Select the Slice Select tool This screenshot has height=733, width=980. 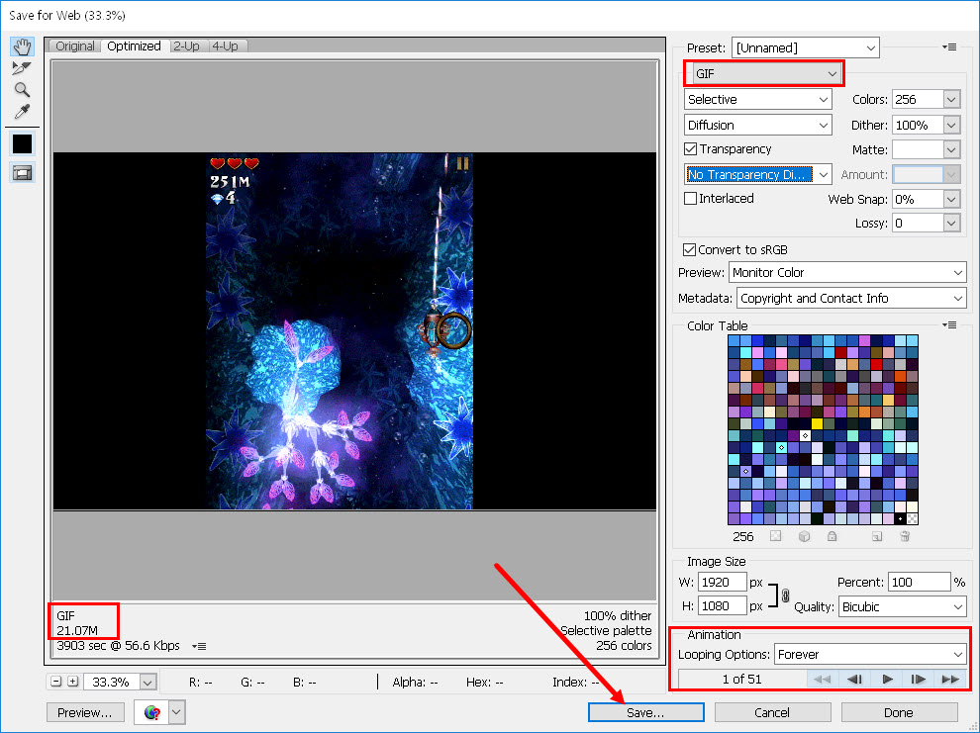(x=22, y=68)
